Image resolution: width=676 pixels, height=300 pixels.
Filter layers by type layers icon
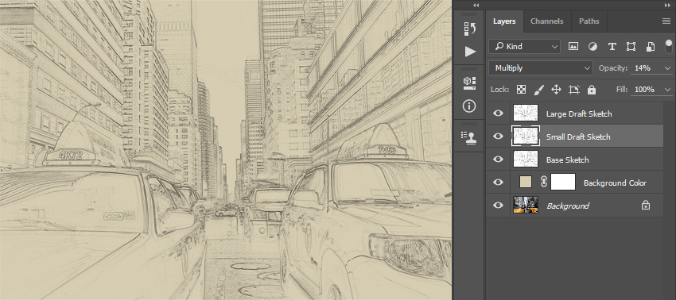coord(612,47)
